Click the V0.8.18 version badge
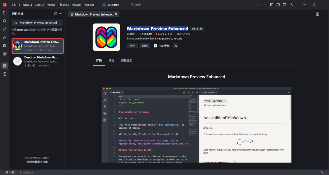This screenshot has height=175, width=329. point(197,29)
